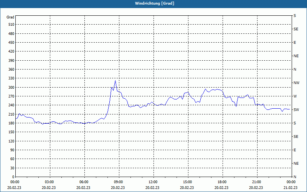Click the 240 value on the left axis
Screen dimensions: 307x192
click(11, 105)
